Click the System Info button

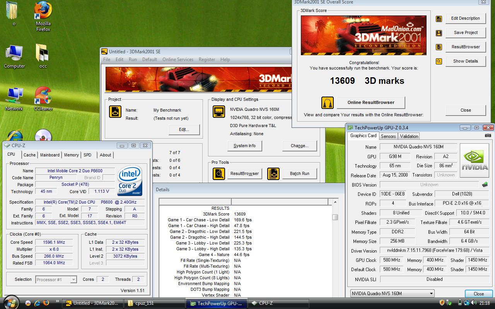pyautogui.click(x=244, y=146)
